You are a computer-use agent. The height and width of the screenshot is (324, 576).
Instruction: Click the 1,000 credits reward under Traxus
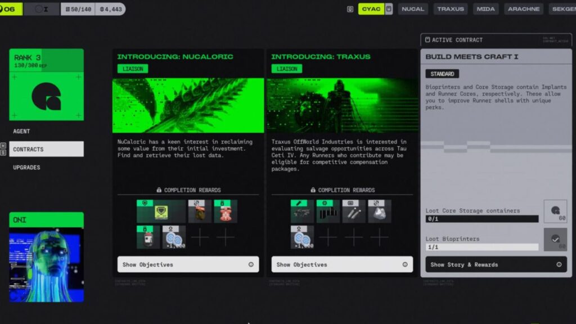tap(302, 237)
